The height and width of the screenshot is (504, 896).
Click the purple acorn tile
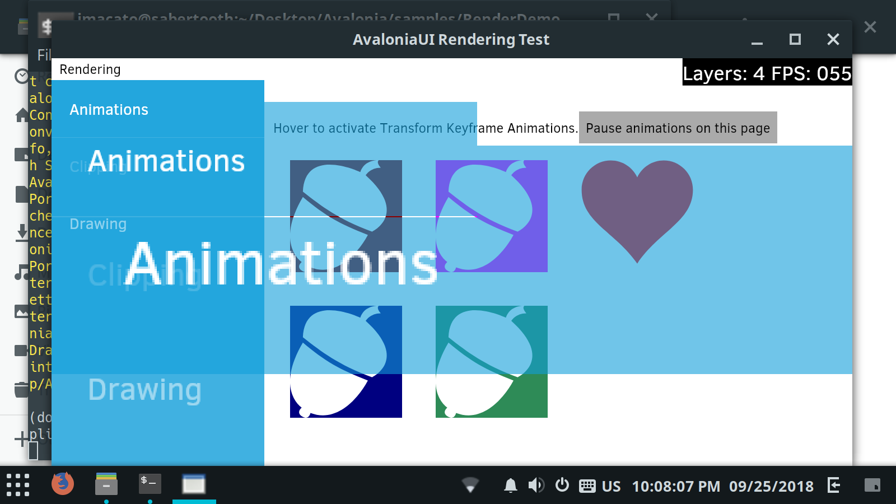[x=492, y=216]
